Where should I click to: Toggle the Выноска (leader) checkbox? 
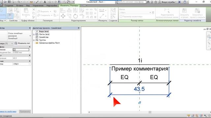14,49
